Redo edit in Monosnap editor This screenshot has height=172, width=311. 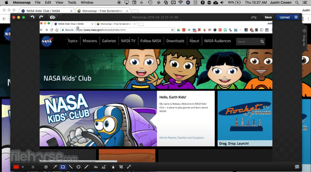pos(41,17)
